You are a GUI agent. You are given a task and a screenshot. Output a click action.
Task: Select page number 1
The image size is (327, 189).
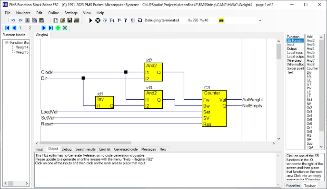pyautogui.click(x=20, y=28)
